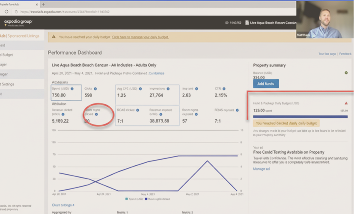
Task: Click the Revenue clicked value 5,189.22
Action: pos(60,121)
